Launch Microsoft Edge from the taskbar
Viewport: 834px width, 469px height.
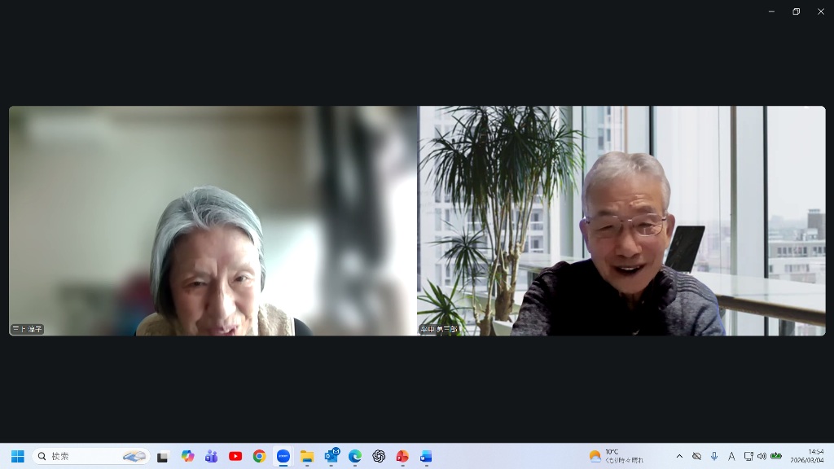(x=355, y=456)
